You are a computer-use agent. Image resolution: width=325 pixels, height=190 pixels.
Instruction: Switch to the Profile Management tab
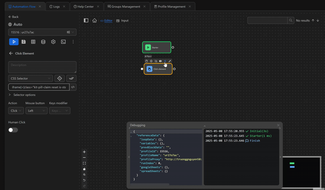tap(171, 7)
